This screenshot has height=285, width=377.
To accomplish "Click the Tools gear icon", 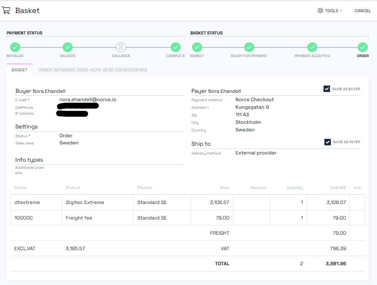I will [x=320, y=10].
